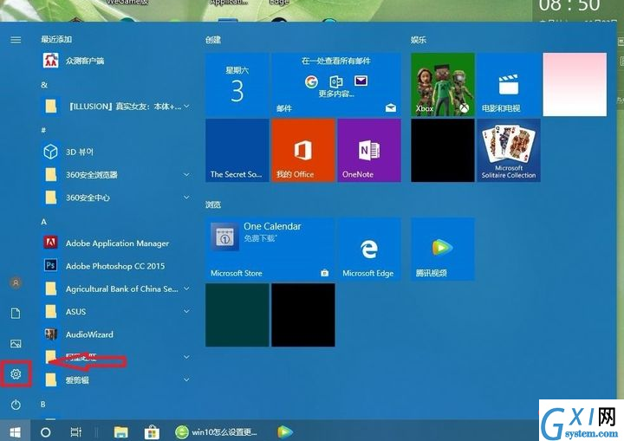Open the Microsoft Edge tile
The image size is (624, 441).
point(369,249)
